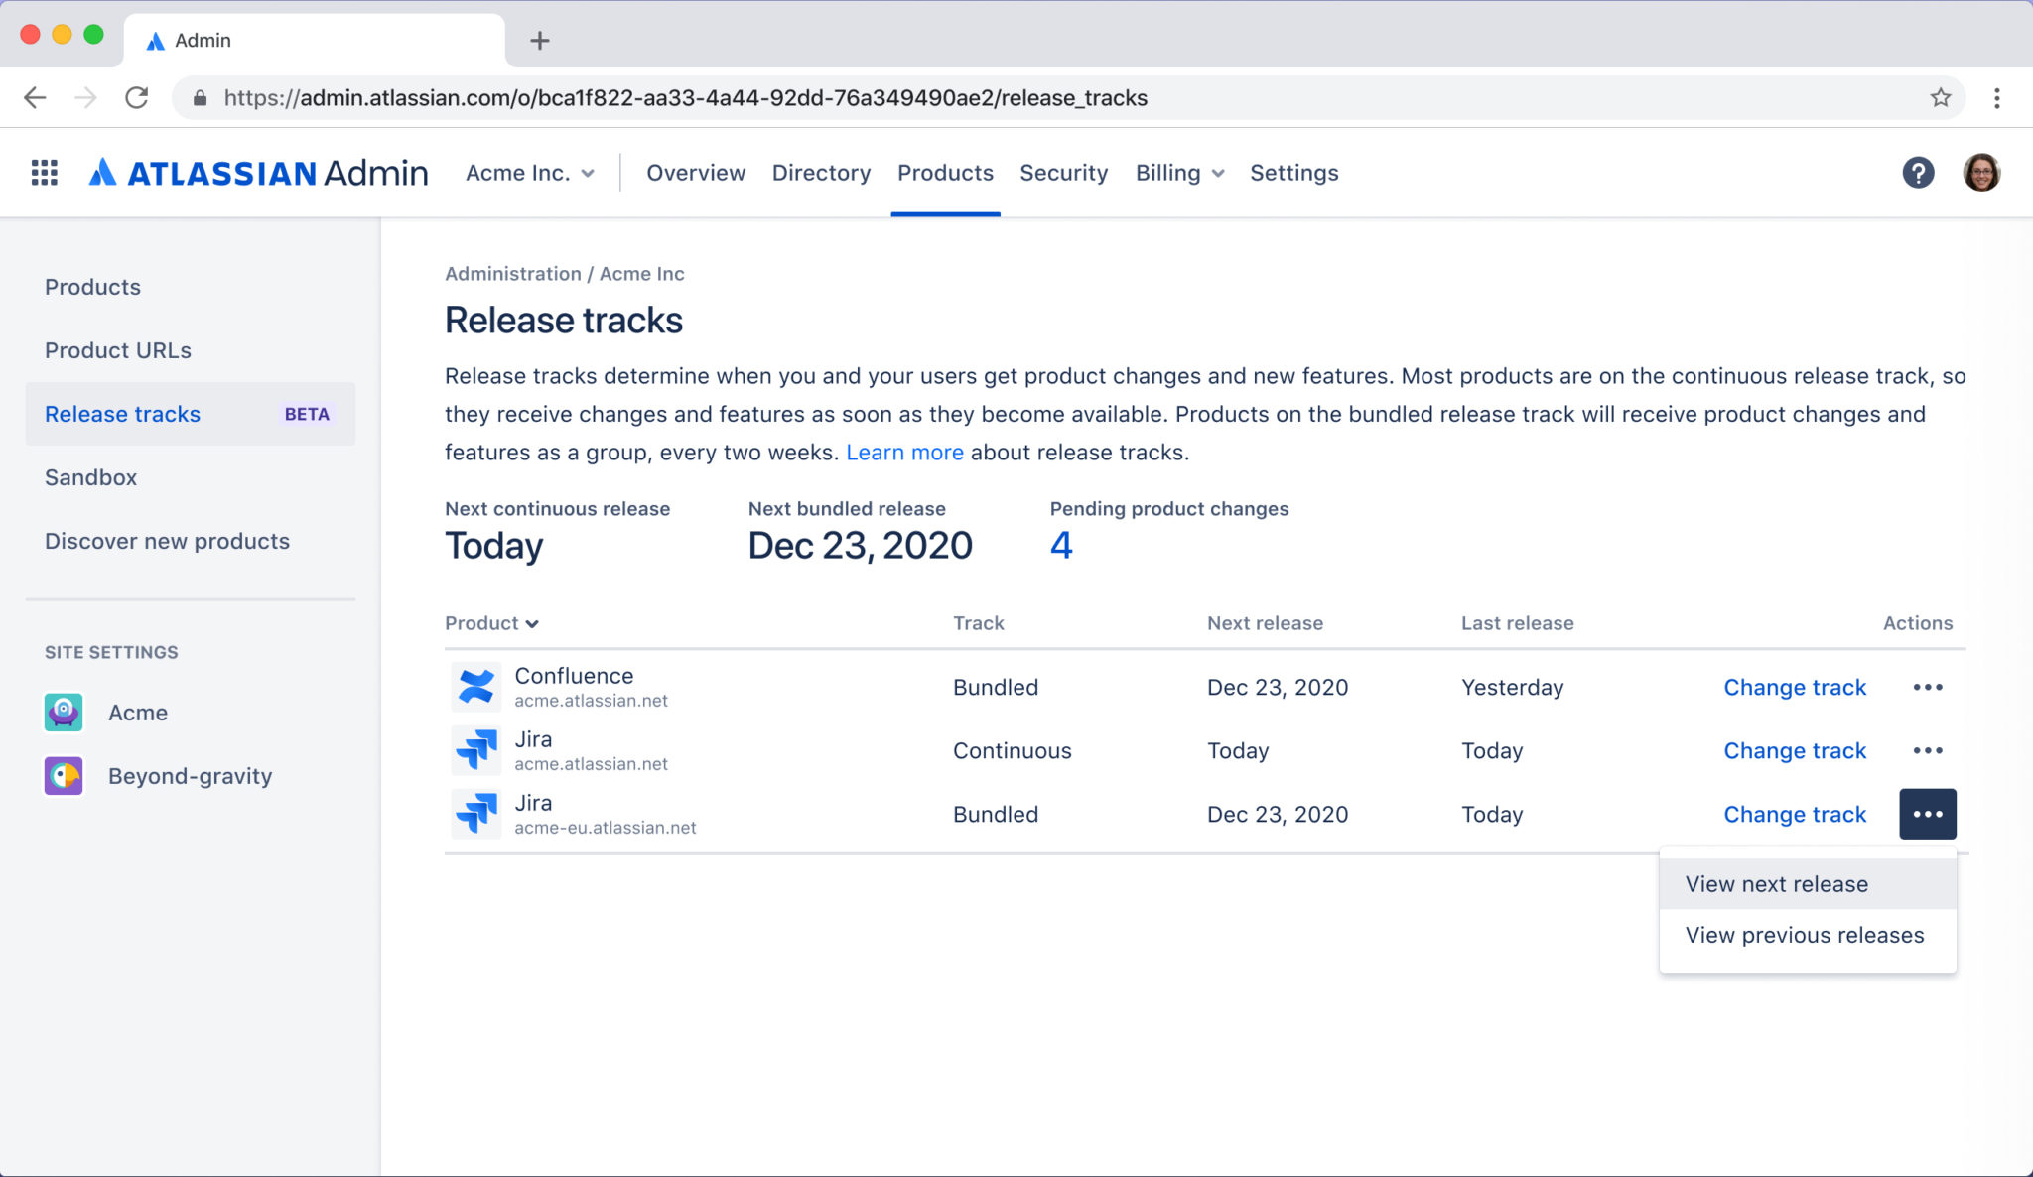The height and width of the screenshot is (1177, 2033).
Task: Click Change track for Confluence
Action: pos(1794,687)
